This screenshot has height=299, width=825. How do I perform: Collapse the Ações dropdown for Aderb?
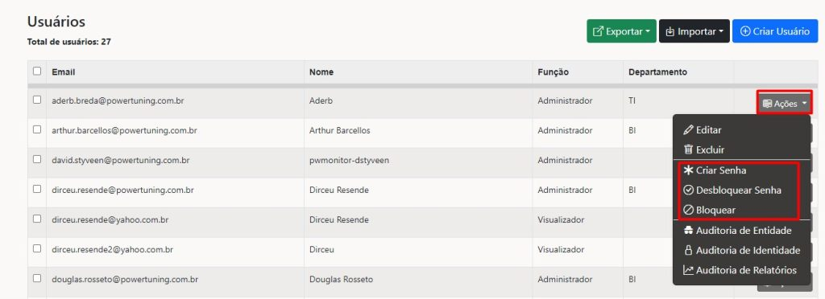point(784,104)
